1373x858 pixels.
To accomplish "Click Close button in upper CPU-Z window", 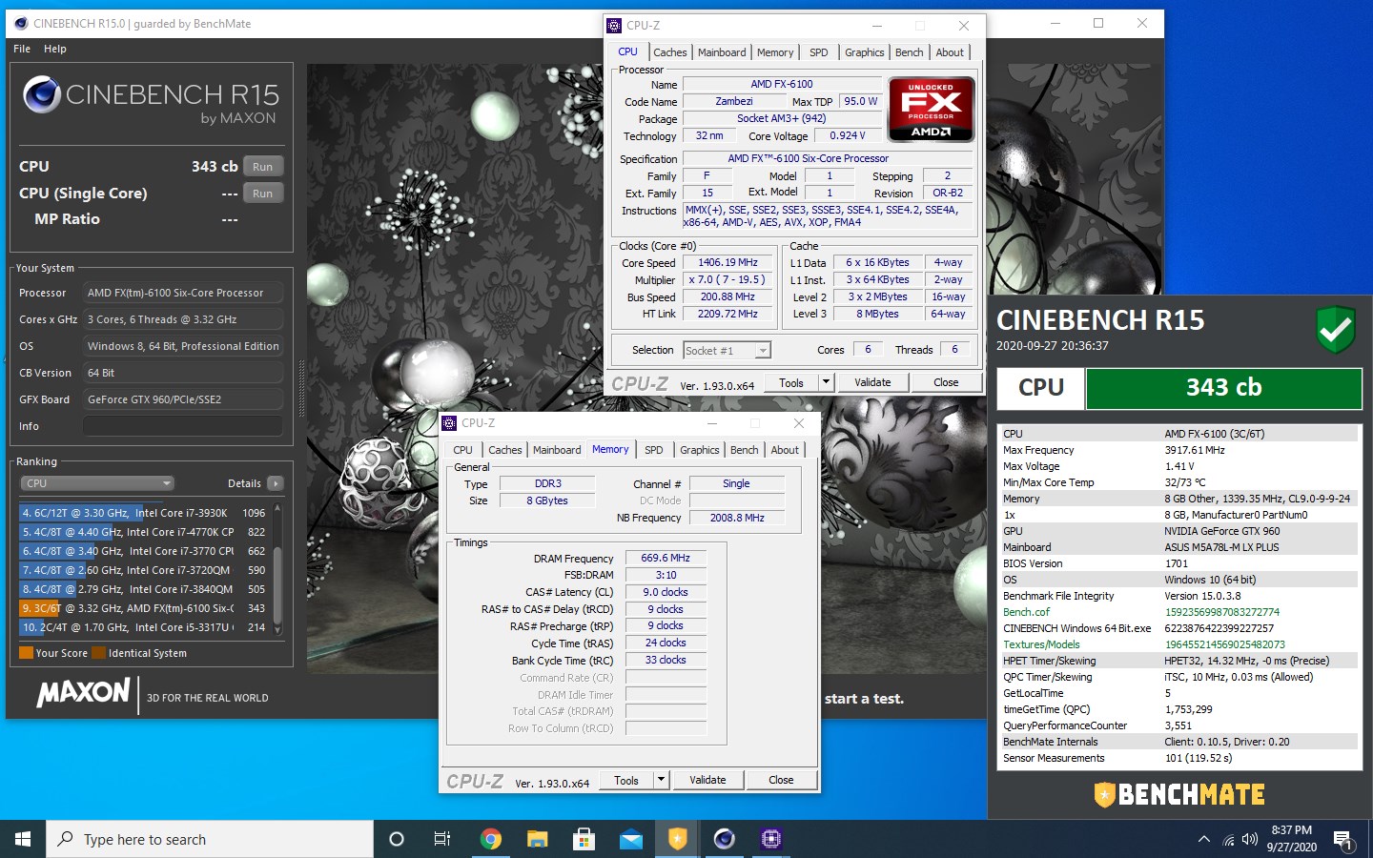I will tap(946, 382).
